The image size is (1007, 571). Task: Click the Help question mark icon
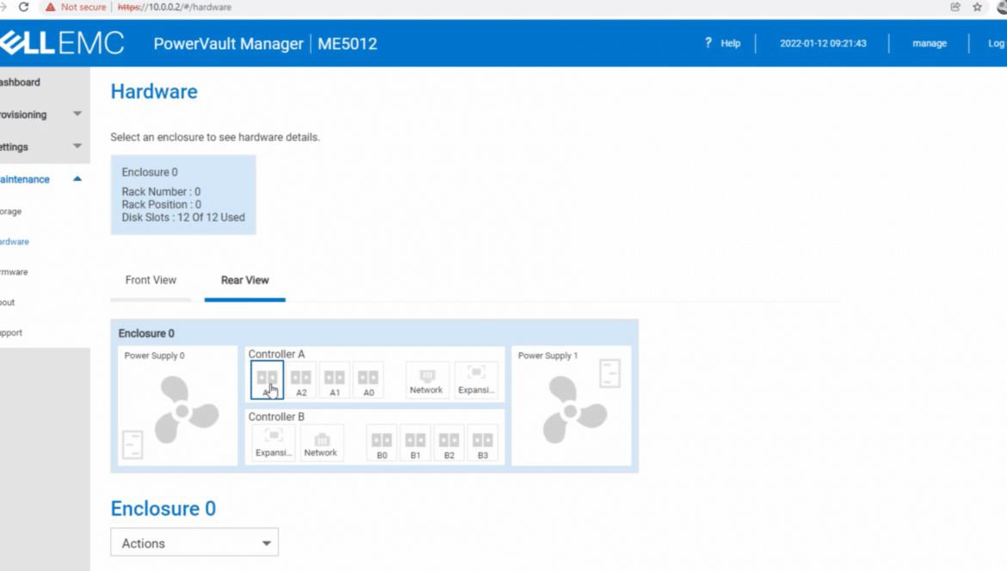[707, 42]
